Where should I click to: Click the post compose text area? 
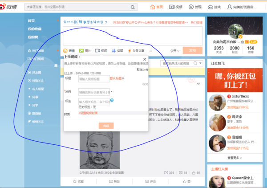click(133, 36)
